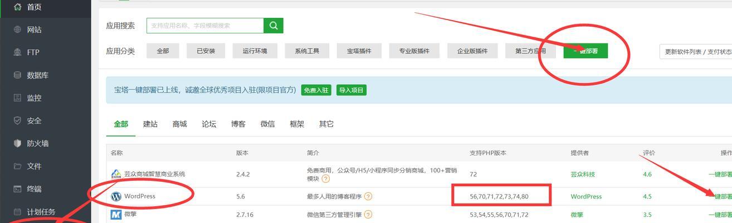This screenshot has width=732, height=223.
Task: Click the 芸众商城 logo icon
Action: (x=116, y=174)
